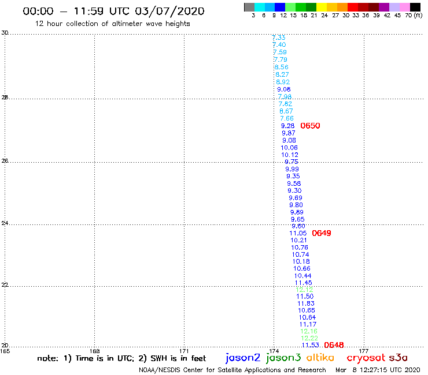Select the cyan 6 ft legend swatch

click(x=260, y=7)
